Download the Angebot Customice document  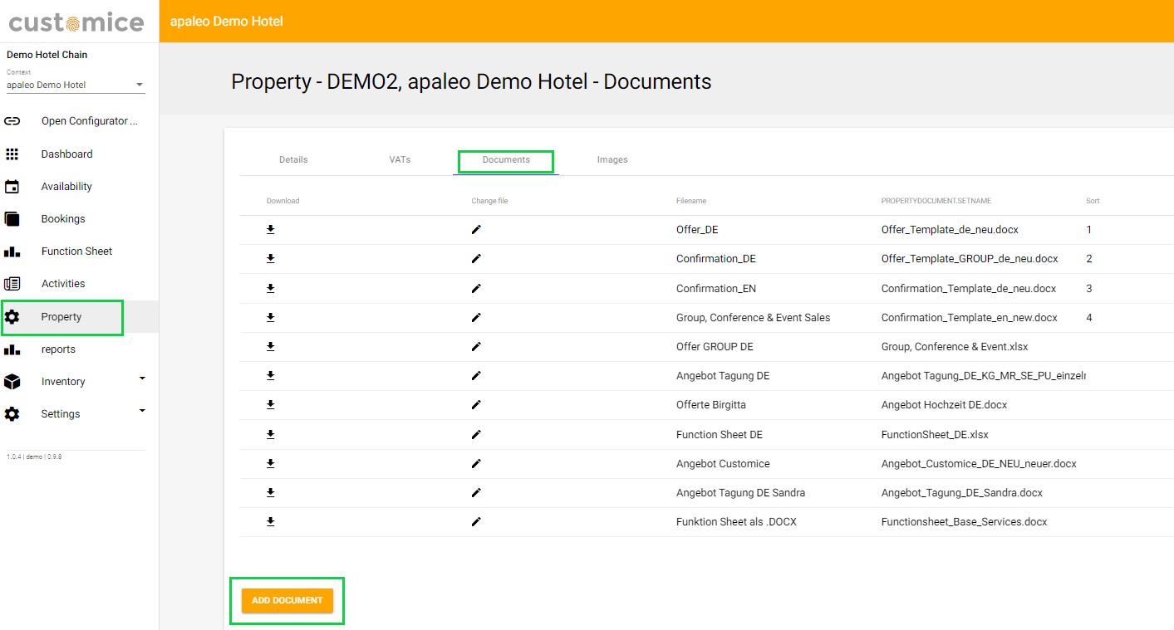click(x=271, y=463)
